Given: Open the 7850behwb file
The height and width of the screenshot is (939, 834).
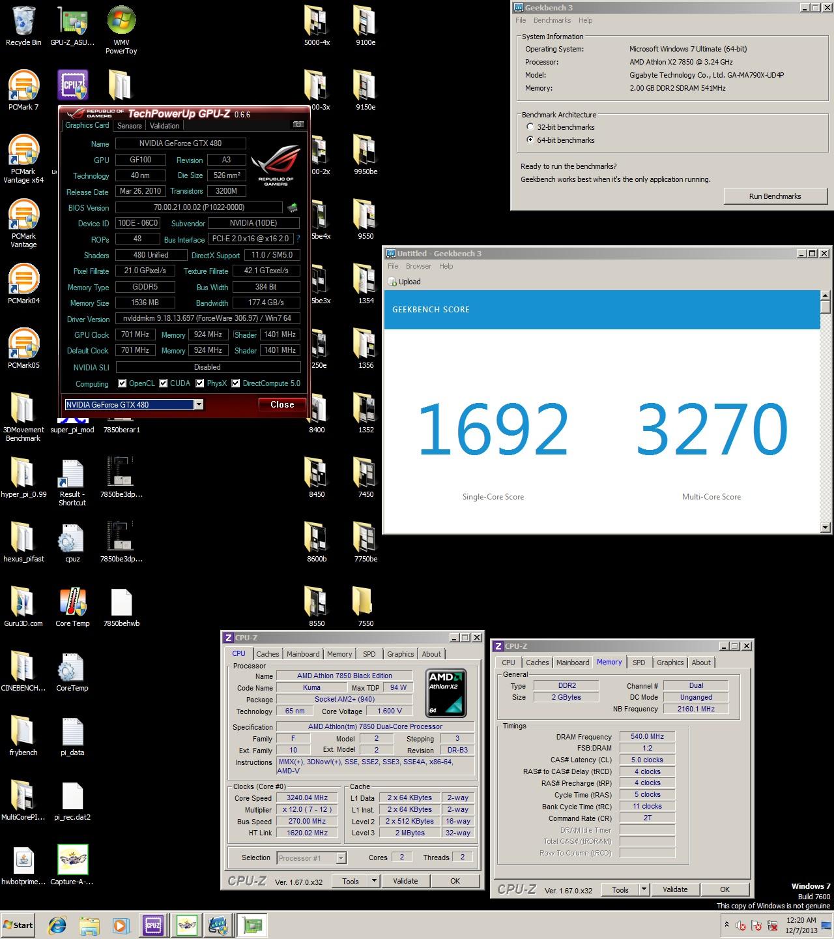Looking at the screenshot, I should coord(121,606).
